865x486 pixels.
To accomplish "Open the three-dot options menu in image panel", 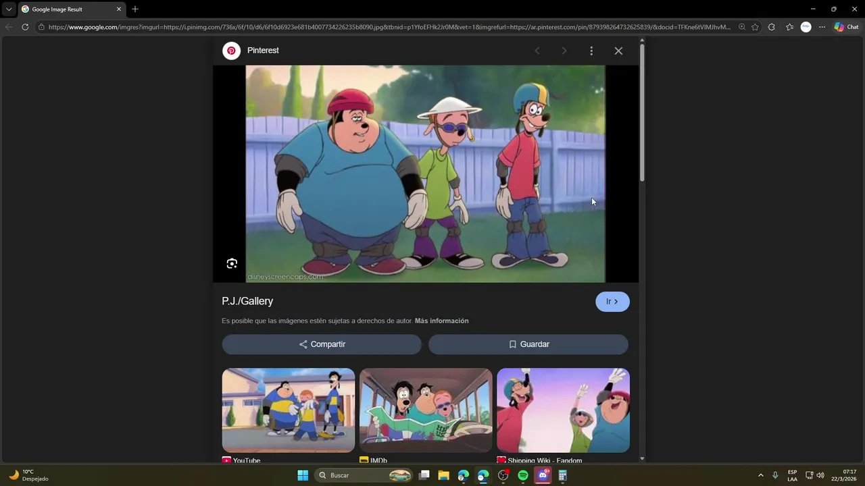I will pos(591,51).
